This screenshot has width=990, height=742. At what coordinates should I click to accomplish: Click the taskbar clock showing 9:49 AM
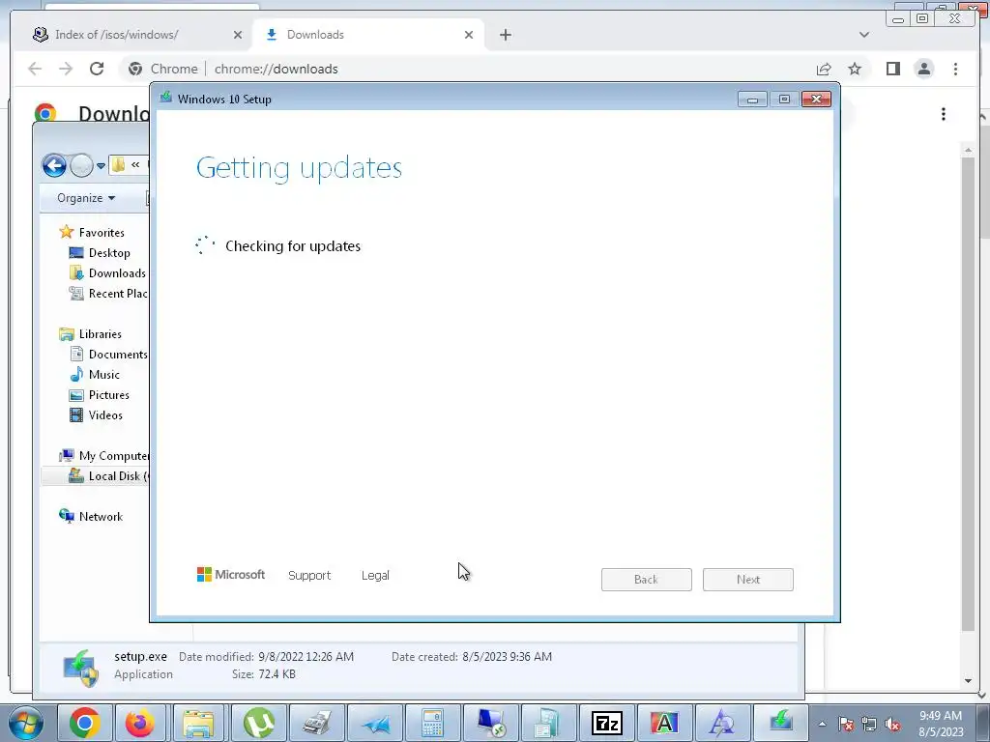coord(941,724)
